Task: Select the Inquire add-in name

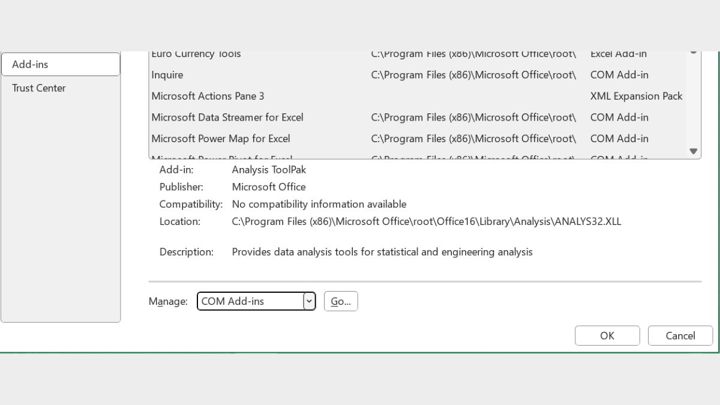Action: pos(167,75)
